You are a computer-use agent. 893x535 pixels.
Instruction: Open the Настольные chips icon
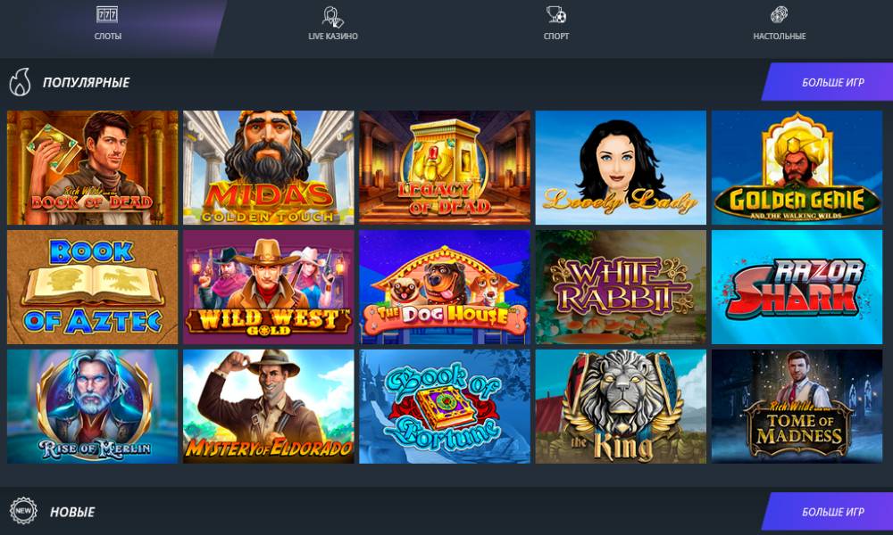tap(779, 15)
